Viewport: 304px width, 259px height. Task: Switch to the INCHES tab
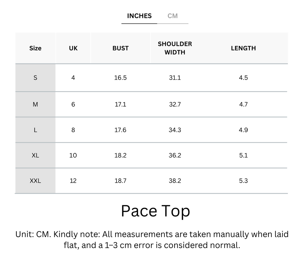click(139, 16)
